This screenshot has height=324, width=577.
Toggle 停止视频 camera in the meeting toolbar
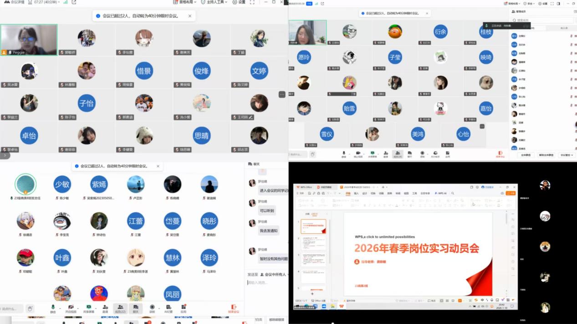point(358,154)
